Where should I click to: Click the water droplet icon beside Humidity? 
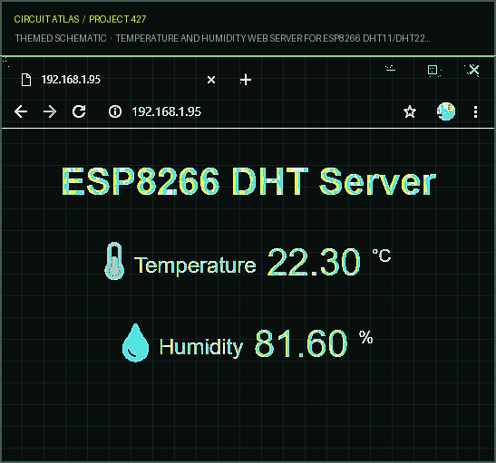click(135, 342)
